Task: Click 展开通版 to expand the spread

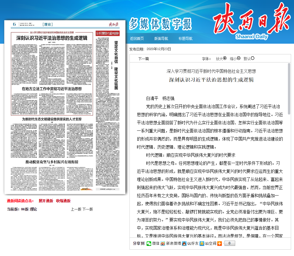Action: tap(46, 201)
